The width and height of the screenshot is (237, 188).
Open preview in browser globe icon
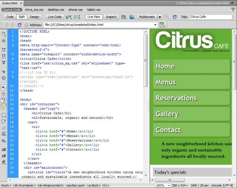coord(132,17)
